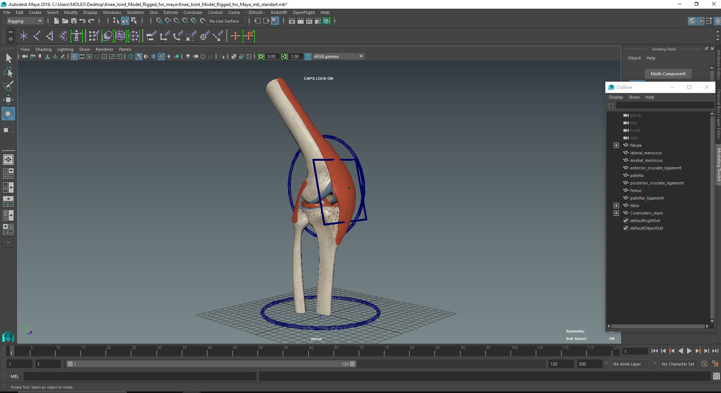Click the Lattice deformer shelf icon

pos(121,36)
